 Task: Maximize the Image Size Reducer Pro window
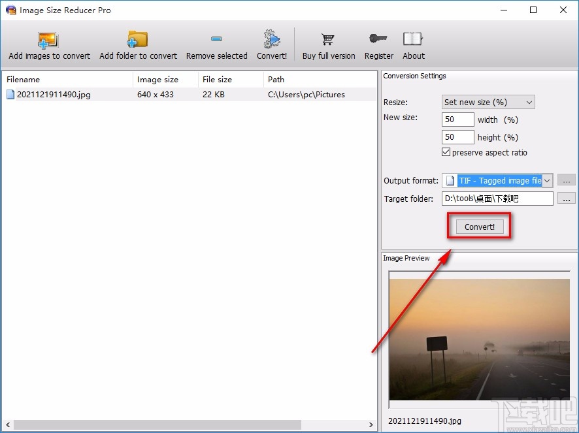point(533,10)
